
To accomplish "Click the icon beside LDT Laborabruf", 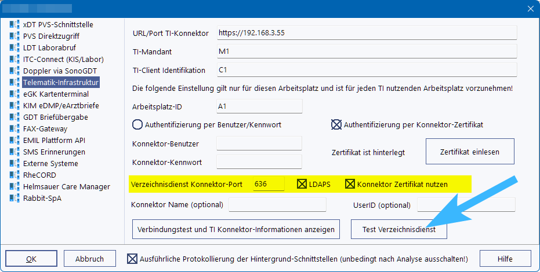I will [15, 48].
